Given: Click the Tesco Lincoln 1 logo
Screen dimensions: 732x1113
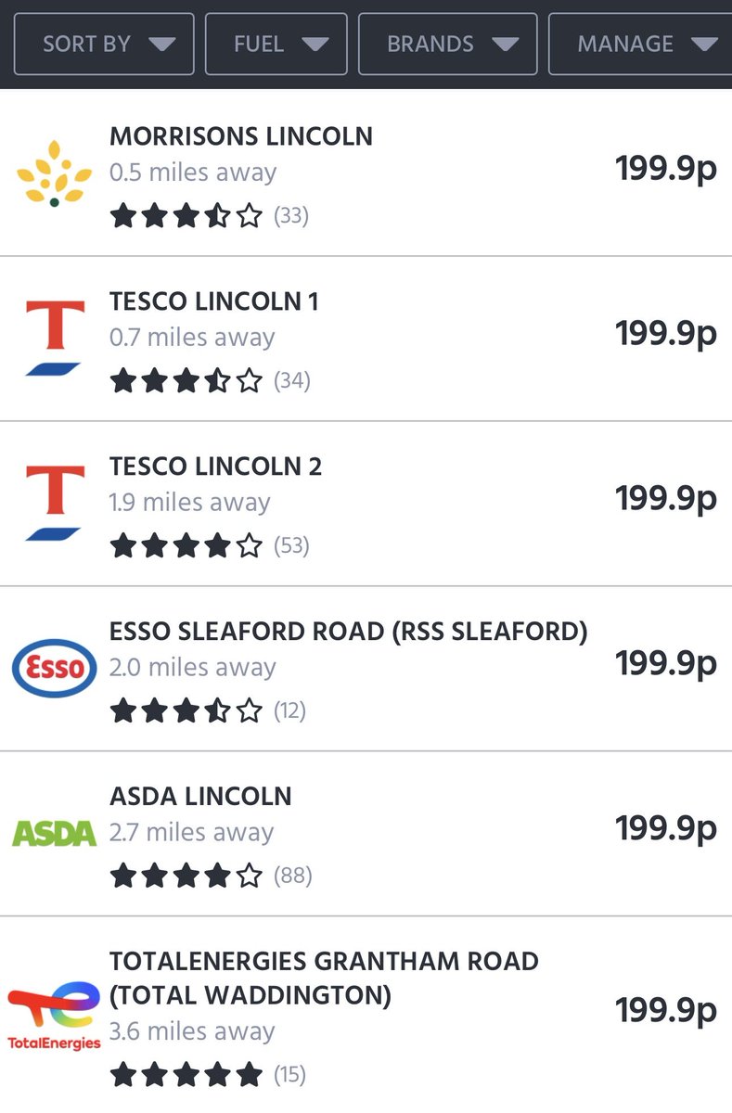Looking at the screenshot, I should coord(55,338).
